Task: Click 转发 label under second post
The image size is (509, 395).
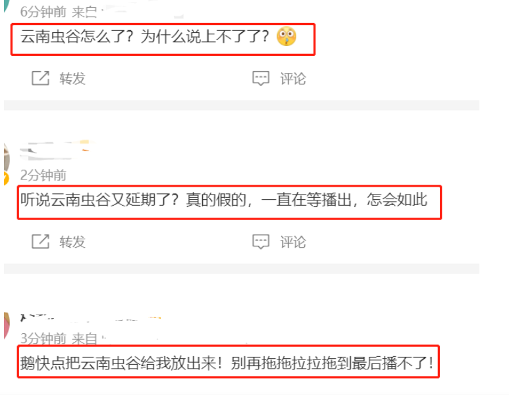Action: [x=72, y=242]
